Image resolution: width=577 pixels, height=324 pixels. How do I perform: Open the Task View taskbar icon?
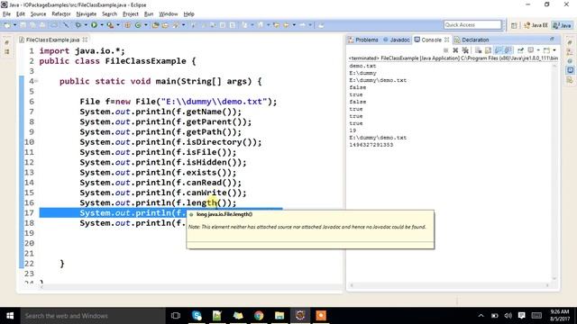(x=176, y=316)
